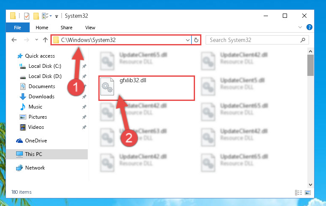
Task: Open the recent locations dropdown arrow
Action: (36, 39)
